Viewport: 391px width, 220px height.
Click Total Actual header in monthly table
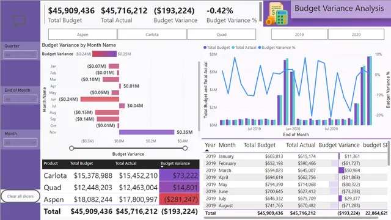[x=301, y=145]
